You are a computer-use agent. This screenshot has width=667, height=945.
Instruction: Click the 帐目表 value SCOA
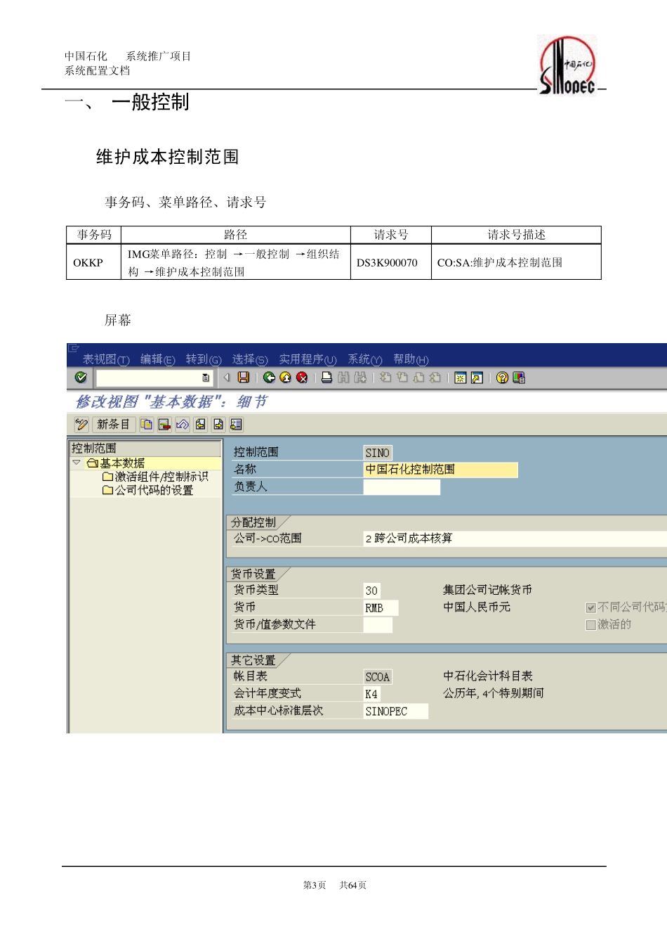click(x=377, y=676)
